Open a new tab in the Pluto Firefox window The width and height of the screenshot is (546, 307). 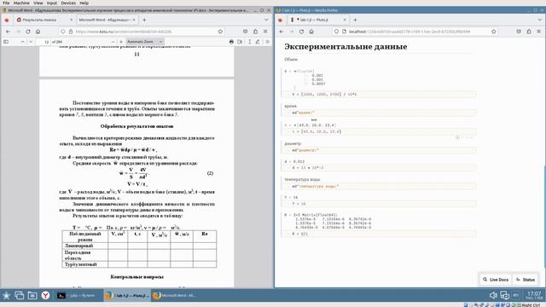(x=355, y=20)
